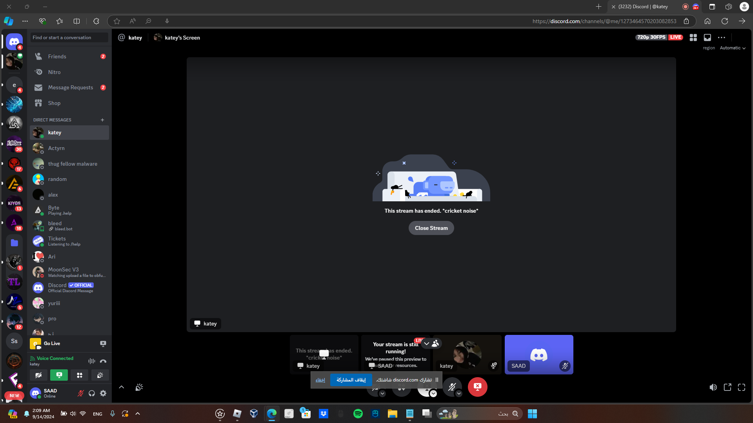Viewport: 753px width, 423px height.
Task: Open browser favorites list
Action: point(60,21)
